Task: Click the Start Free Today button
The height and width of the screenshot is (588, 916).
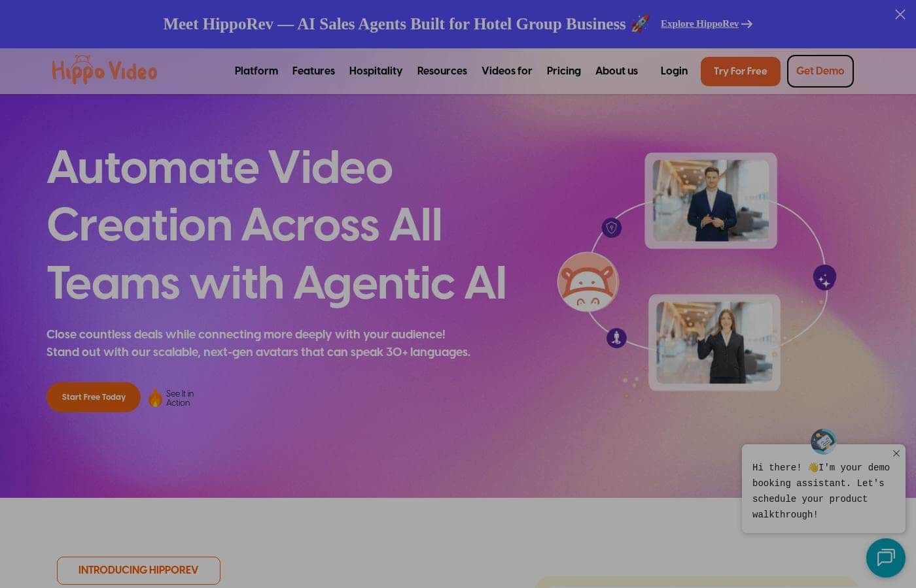Action: pyautogui.click(x=94, y=397)
